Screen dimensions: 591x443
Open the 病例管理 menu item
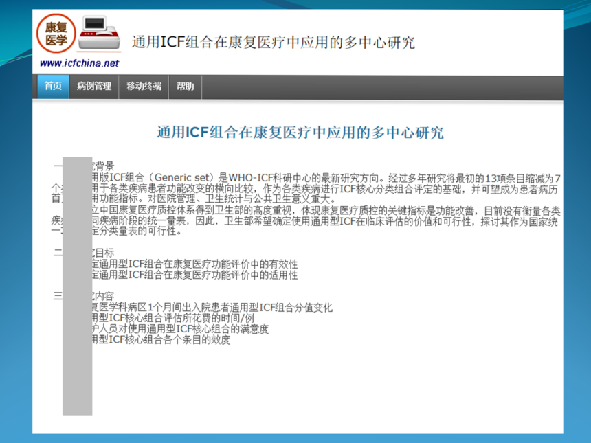coord(94,87)
